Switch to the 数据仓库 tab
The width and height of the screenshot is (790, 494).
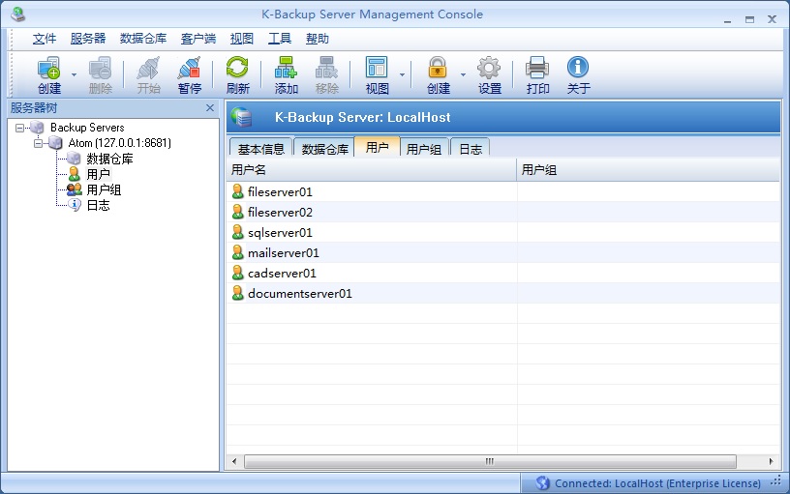pos(325,149)
